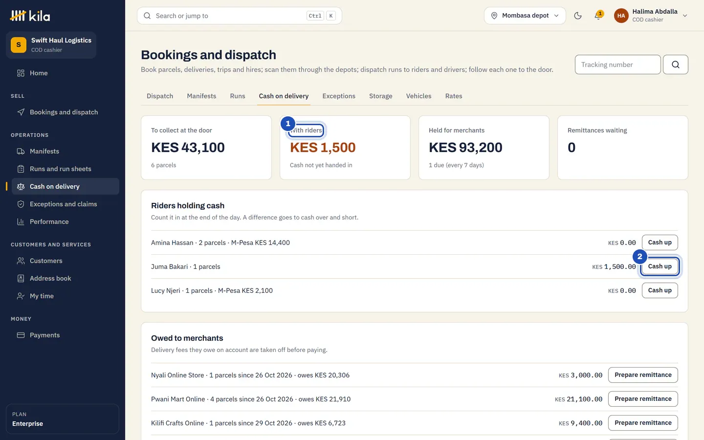704x440 pixels.
Task: Click the KES 93,200 held amount
Action: [465, 147]
